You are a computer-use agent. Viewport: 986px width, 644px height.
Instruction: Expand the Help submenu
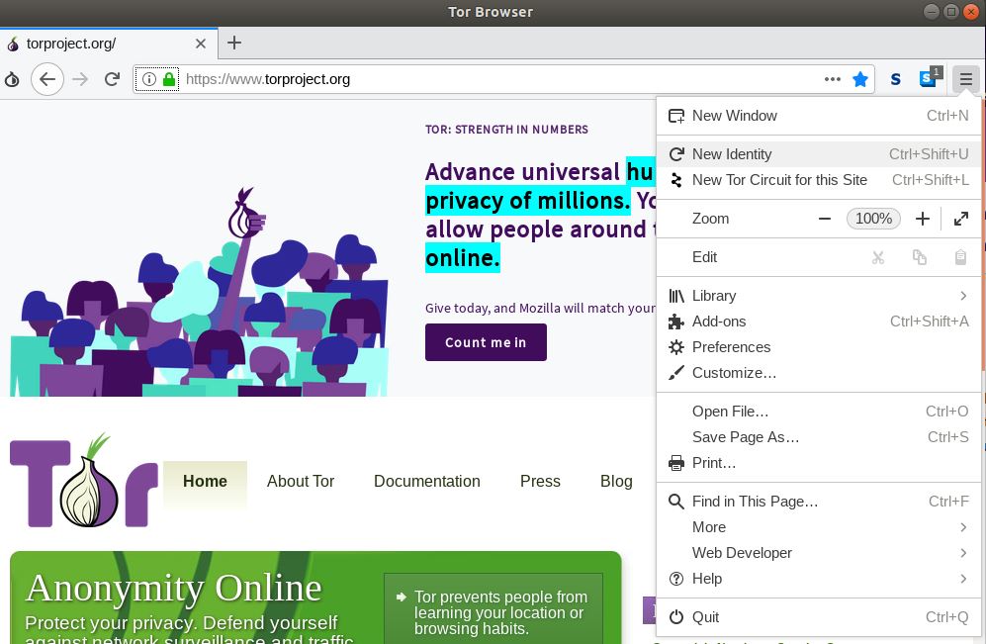click(x=818, y=579)
